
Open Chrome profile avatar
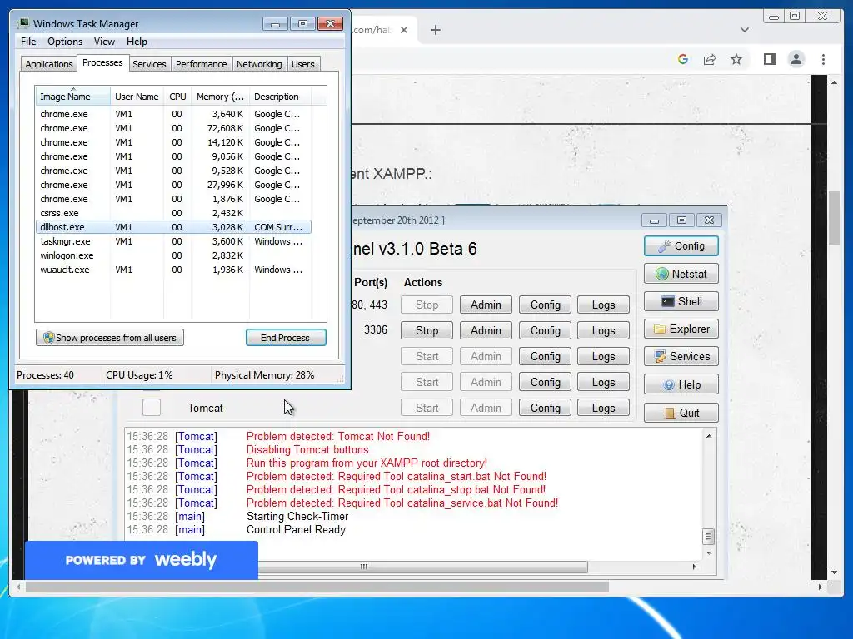(x=796, y=59)
